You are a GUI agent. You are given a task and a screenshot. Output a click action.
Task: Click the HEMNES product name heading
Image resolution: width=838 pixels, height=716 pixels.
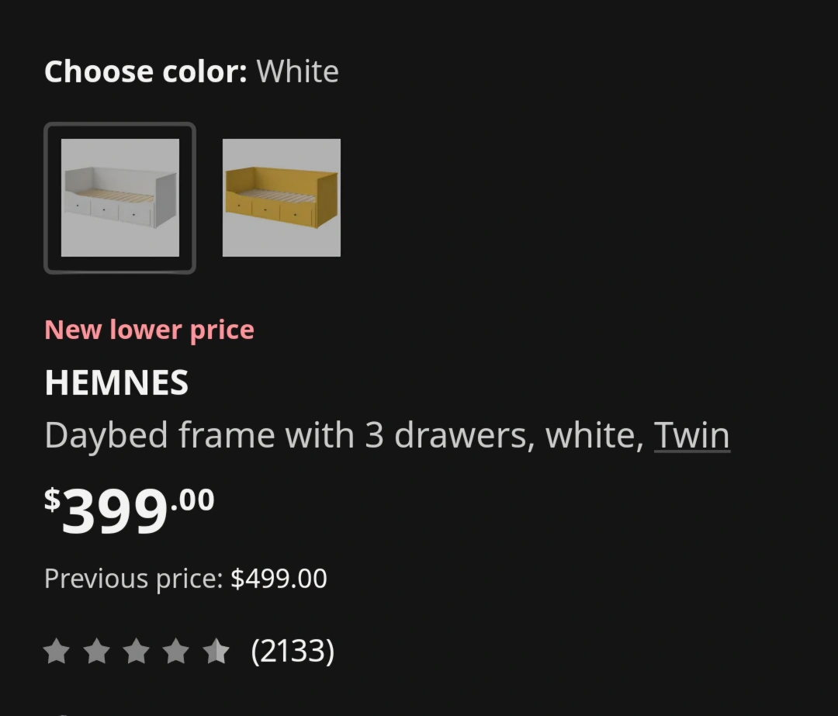tap(116, 382)
